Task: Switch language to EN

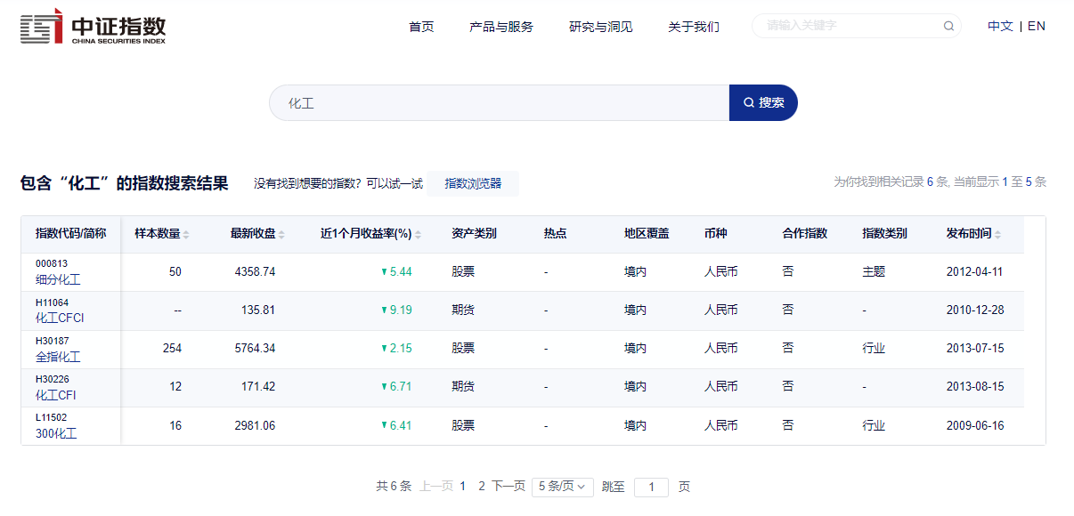Action: pyautogui.click(x=1037, y=26)
